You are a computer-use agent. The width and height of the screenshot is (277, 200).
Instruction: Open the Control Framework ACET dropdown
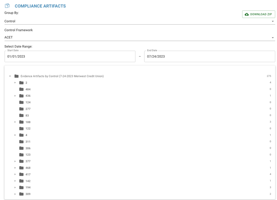click(139, 37)
